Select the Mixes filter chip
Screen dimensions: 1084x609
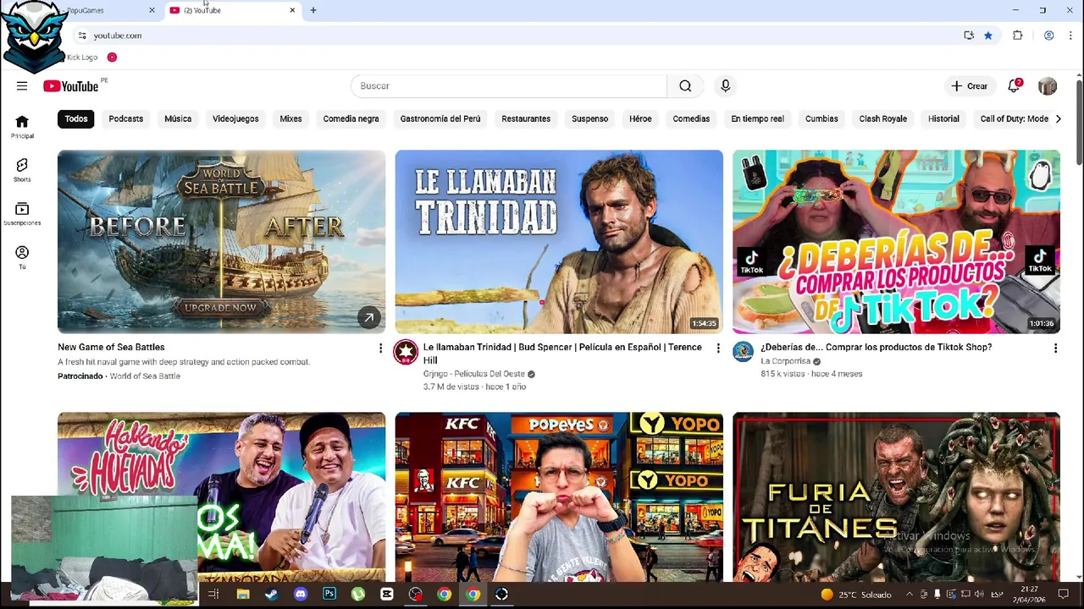coord(290,119)
